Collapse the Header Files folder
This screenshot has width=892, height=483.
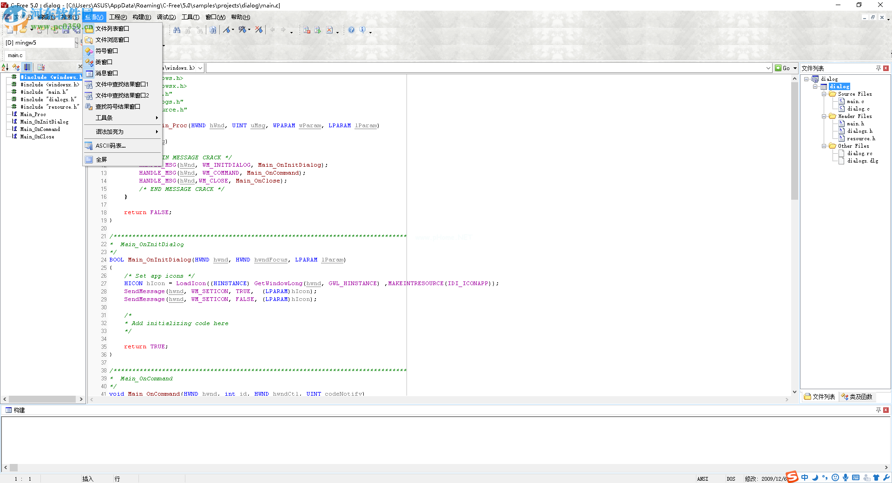point(824,117)
